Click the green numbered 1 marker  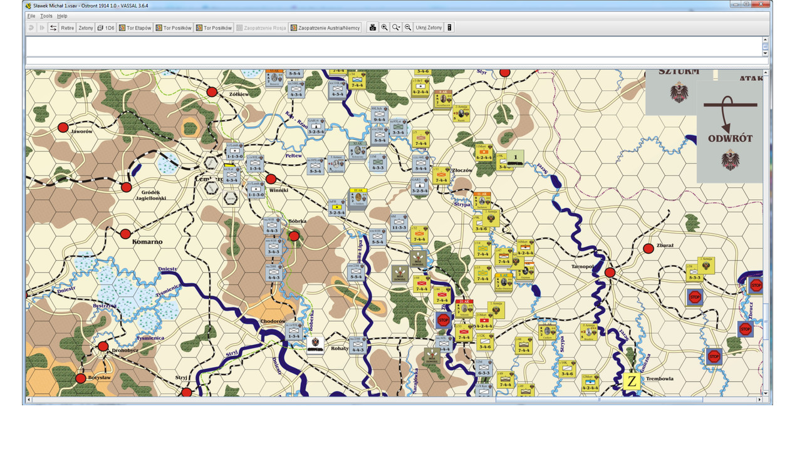515,158
